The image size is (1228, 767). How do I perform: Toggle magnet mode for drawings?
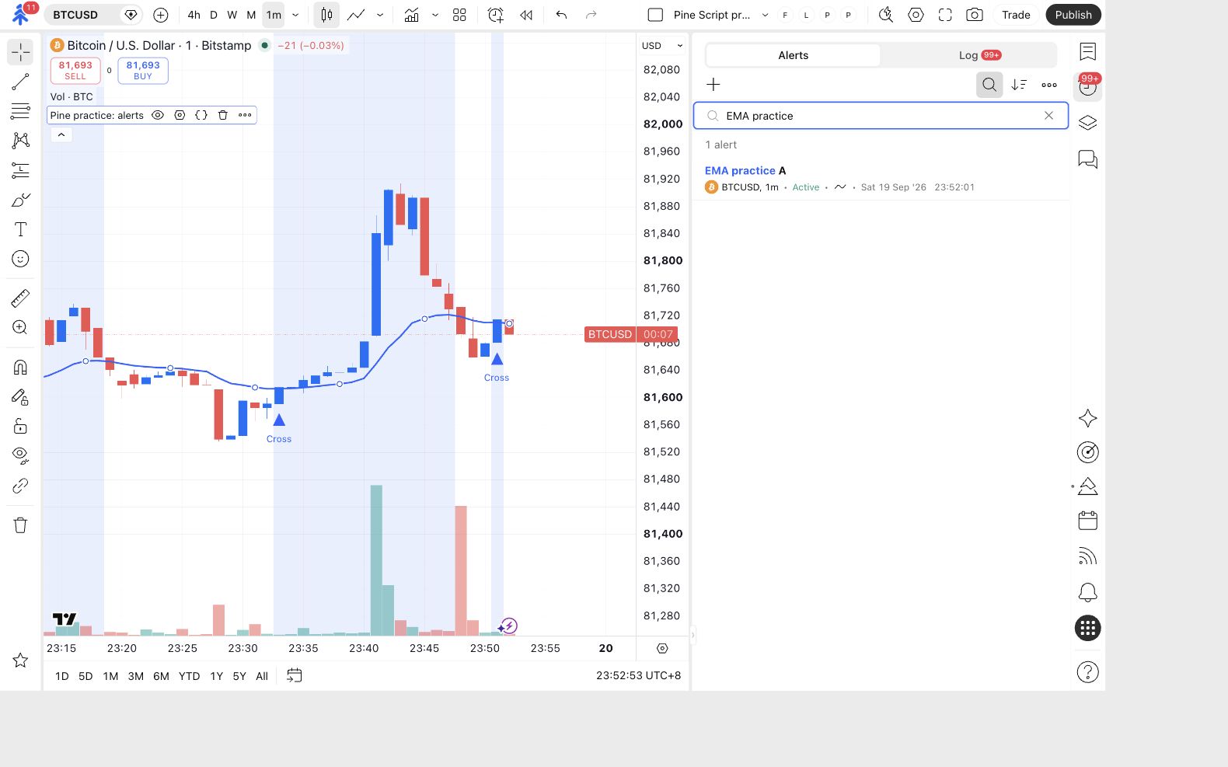(20, 368)
